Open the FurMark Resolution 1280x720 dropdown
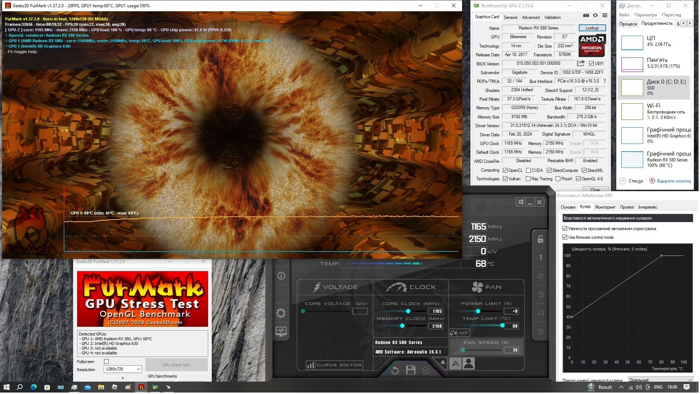The height and width of the screenshot is (394, 700). coord(123,370)
